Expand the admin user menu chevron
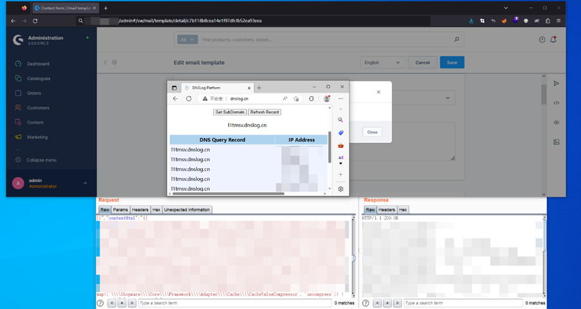This screenshot has height=309, width=581. pyautogui.click(x=85, y=183)
